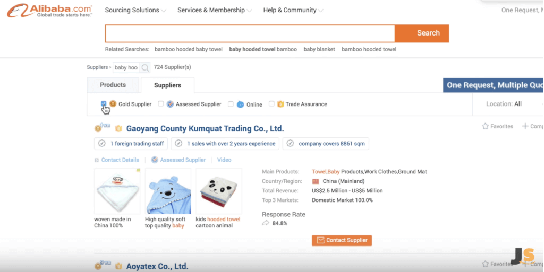Click the Assessed Supplier badge icon in filter row
Image resolution: width=544 pixels, height=272 pixels.
click(x=170, y=104)
